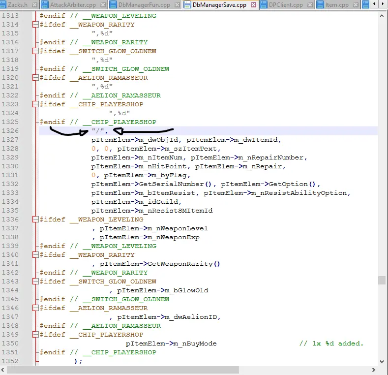Click pItemElem->m_nWeaponExp on line 1338
Image resolution: width=388 pixels, height=375 pixels.
pyautogui.click(x=149, y=237)
